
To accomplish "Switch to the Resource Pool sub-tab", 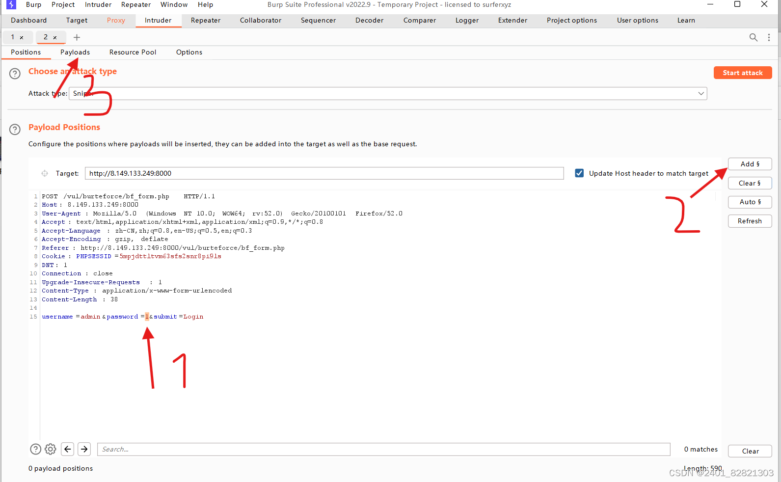I will (x=133, y=52).
